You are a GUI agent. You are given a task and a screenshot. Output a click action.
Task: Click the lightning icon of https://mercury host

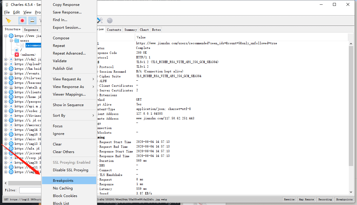11,125
